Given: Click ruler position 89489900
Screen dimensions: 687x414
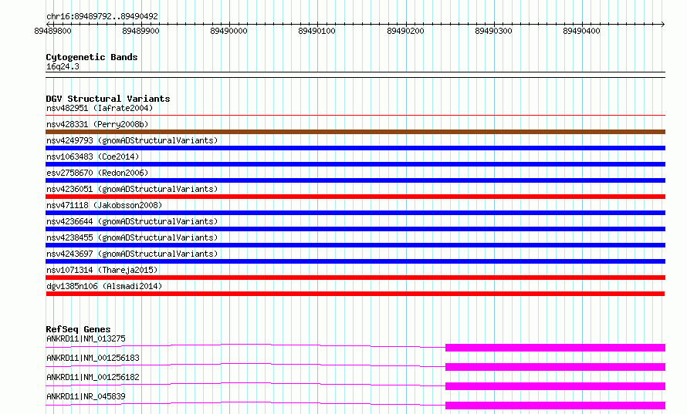Looking at the screenshot, I should click(x=140, y=31).
